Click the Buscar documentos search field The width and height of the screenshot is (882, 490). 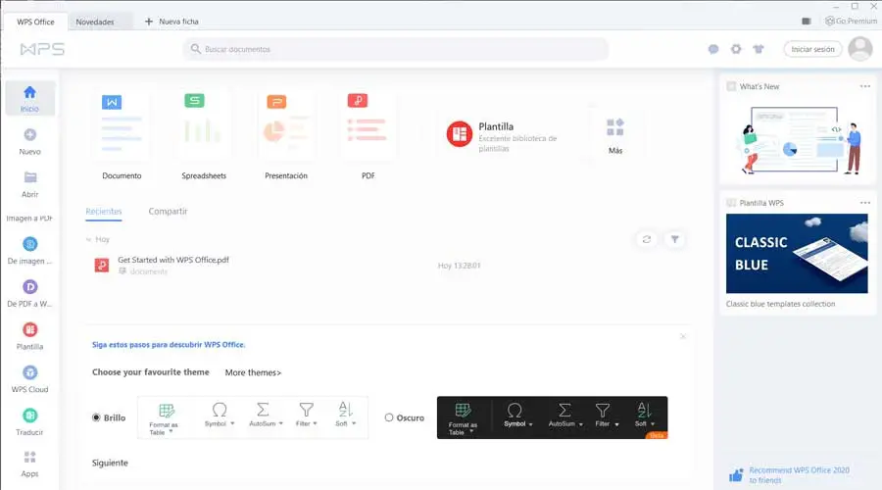(396, 50)
